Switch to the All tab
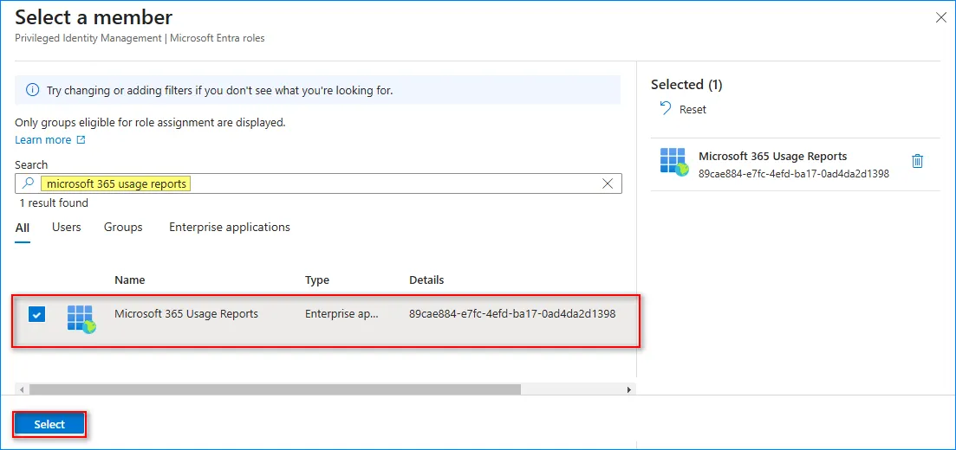956x450 pixels. click(x=23, y=228)
